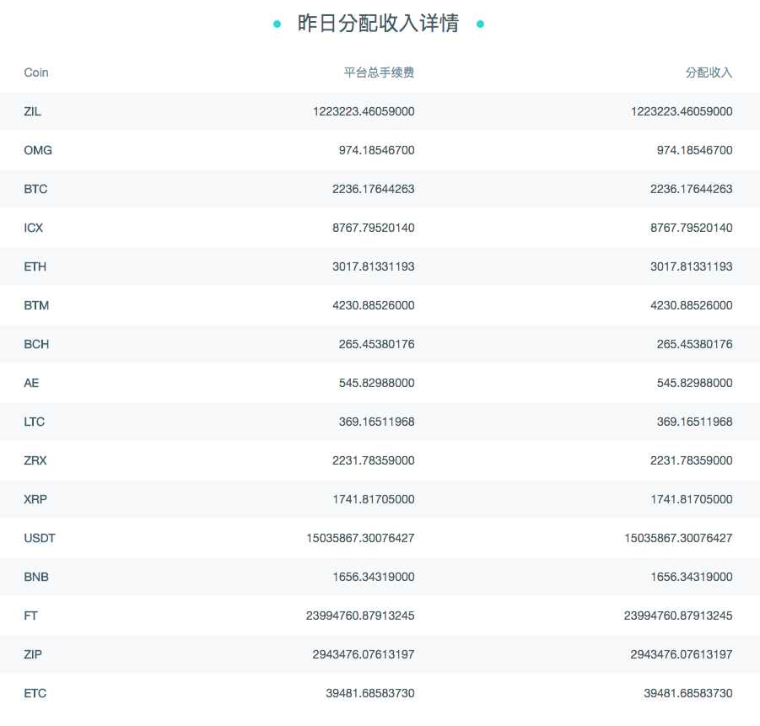Click BTC distributed income value
This screenshot has width=760, height=726.
pyautogui.click(x=691, y=189)
